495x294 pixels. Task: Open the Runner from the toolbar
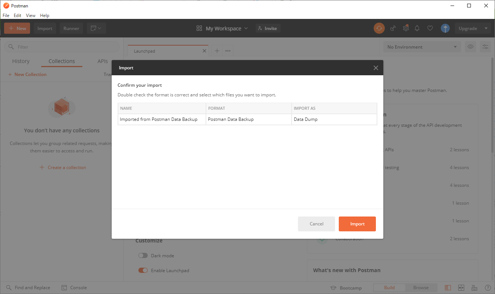71,28
